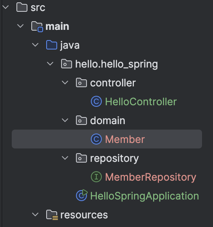The width and height of the screenshot is (213, 227).
Task: Select the hello.hello_spring package label
Action: (x=117, y=64)
